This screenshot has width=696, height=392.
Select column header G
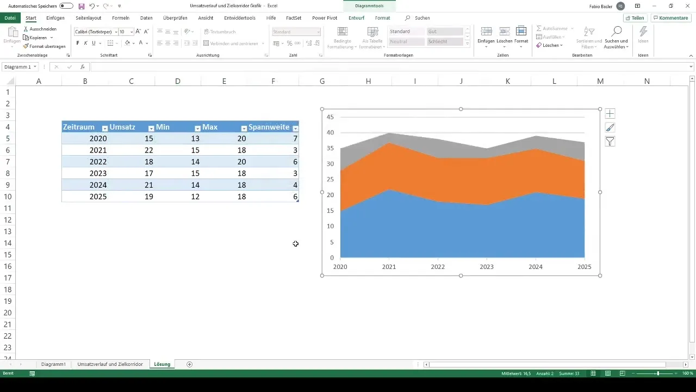point(322,81)
